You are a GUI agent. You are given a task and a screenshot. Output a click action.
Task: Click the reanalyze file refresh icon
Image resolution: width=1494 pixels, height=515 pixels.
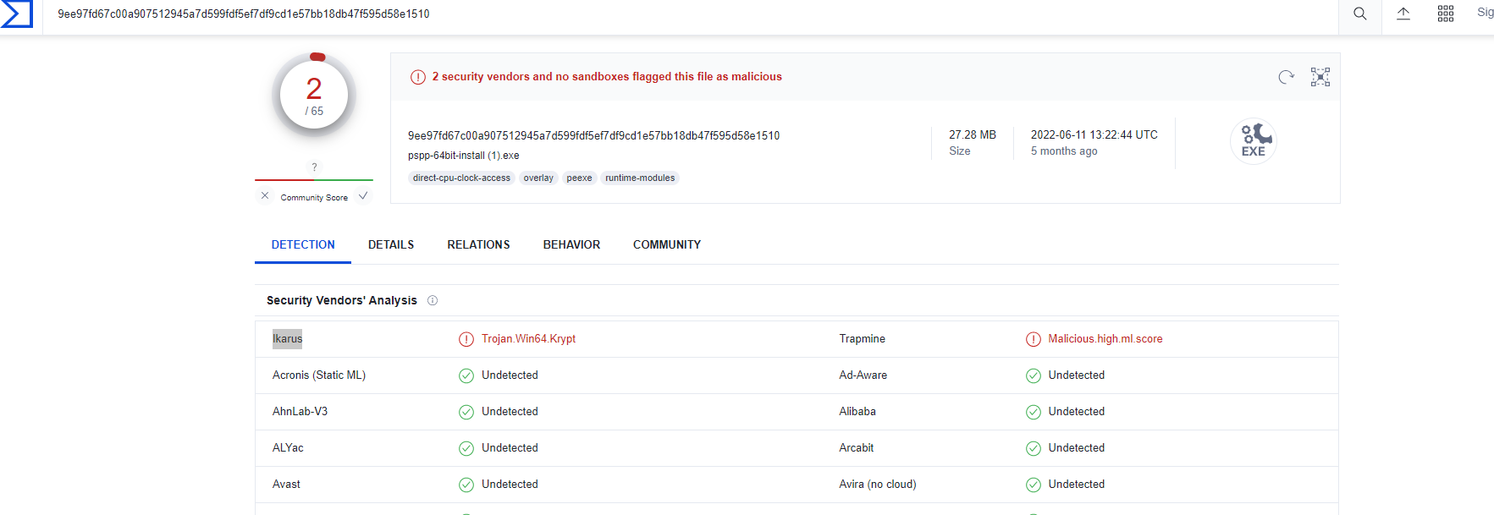pos(1287,77)
